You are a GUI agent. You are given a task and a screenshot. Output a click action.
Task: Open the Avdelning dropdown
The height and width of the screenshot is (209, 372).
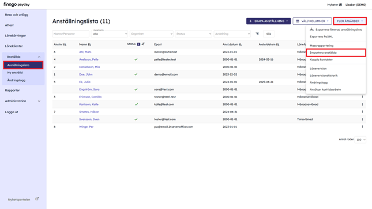[x=232, y=33]
